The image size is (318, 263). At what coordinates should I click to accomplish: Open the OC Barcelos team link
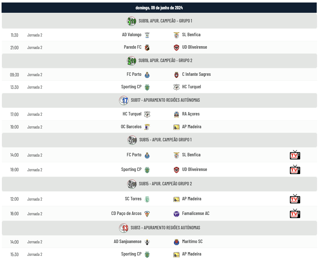coord(131,127)
